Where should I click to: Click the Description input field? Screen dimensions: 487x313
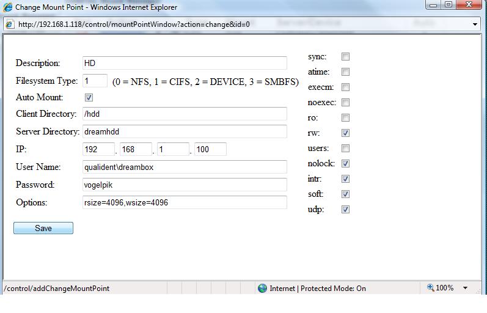click(x=185, y=63)
